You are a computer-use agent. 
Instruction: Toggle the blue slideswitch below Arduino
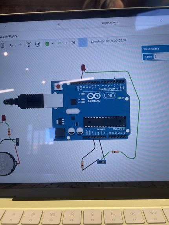(102, 162)
